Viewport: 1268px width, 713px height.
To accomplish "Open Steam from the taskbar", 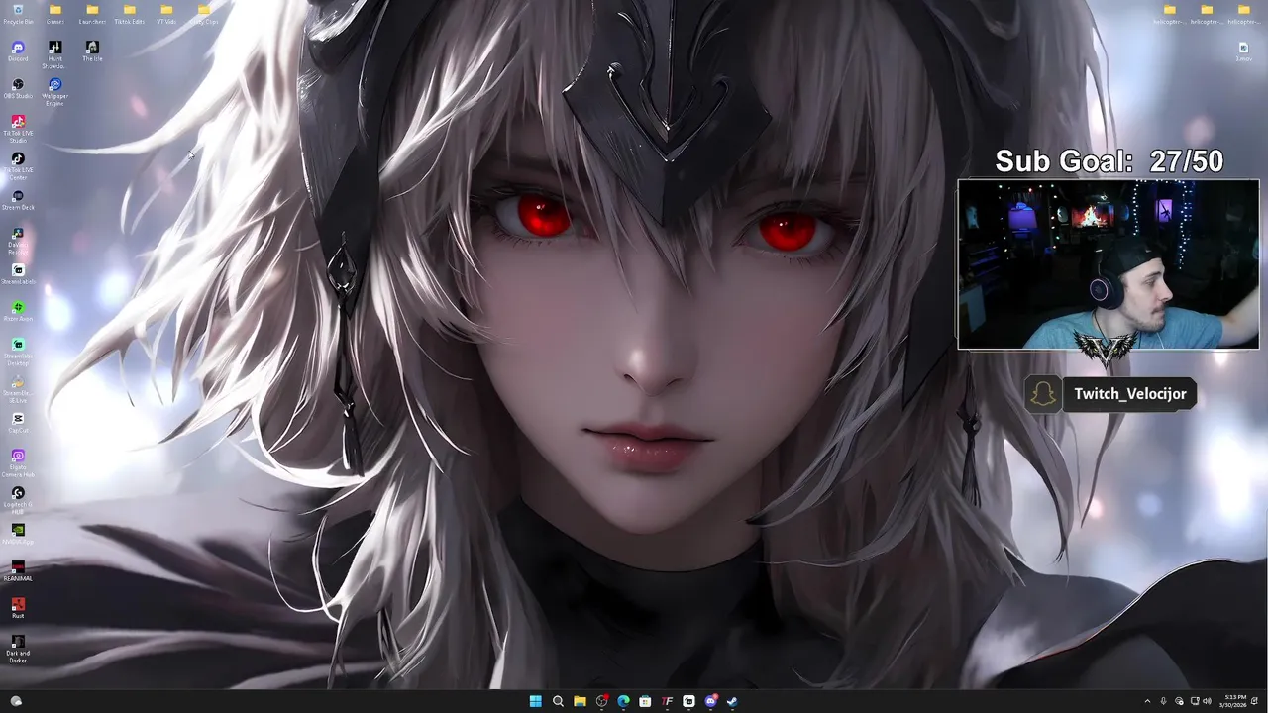I will tap(732, 701).
